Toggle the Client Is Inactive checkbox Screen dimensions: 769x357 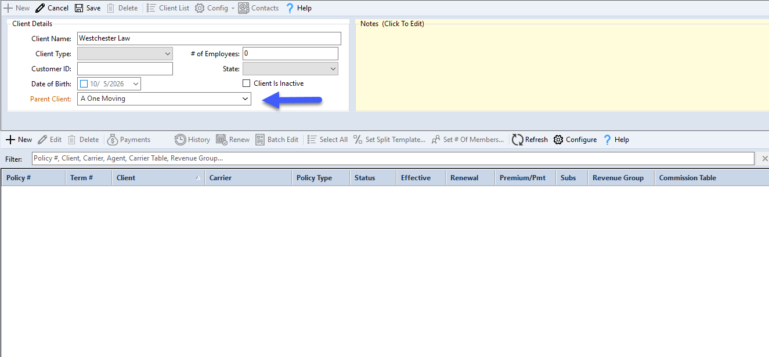tap(247, 83)
